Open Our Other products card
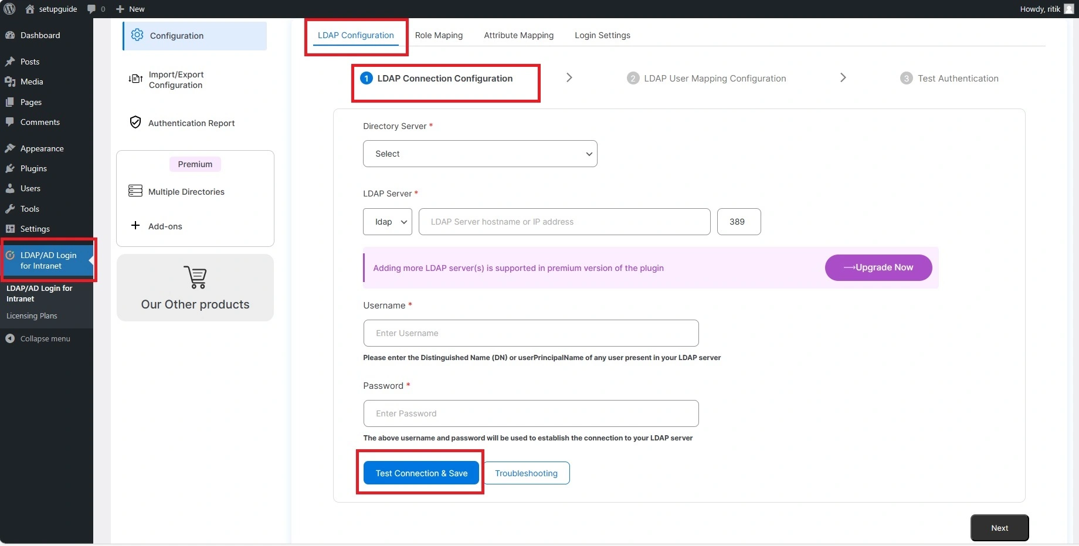1079x546 pixels. click(x=195, y=287)
